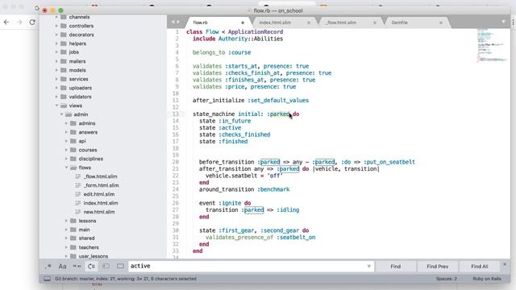The width and height of the screenshot is (516, 290).
Task: Expand the services folder
Action: (x=56, y=79)
